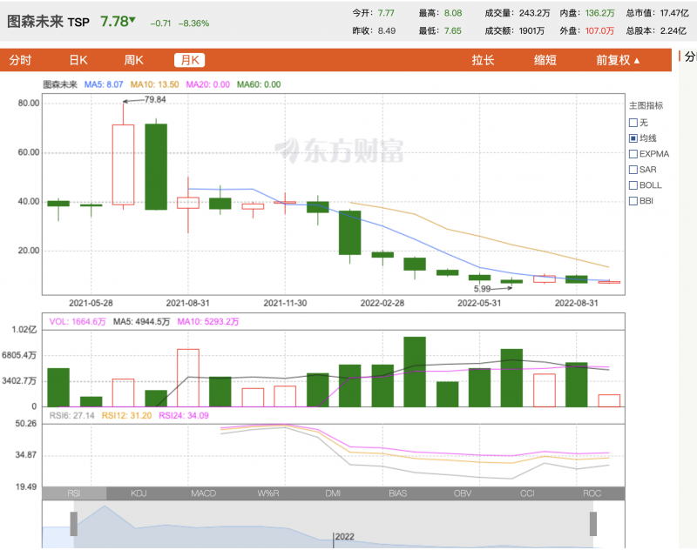The image size is (697, 550).
Task: Toggle the 均线 moving average checkbox
Action: pyautogui.click(x=633, y=138)
